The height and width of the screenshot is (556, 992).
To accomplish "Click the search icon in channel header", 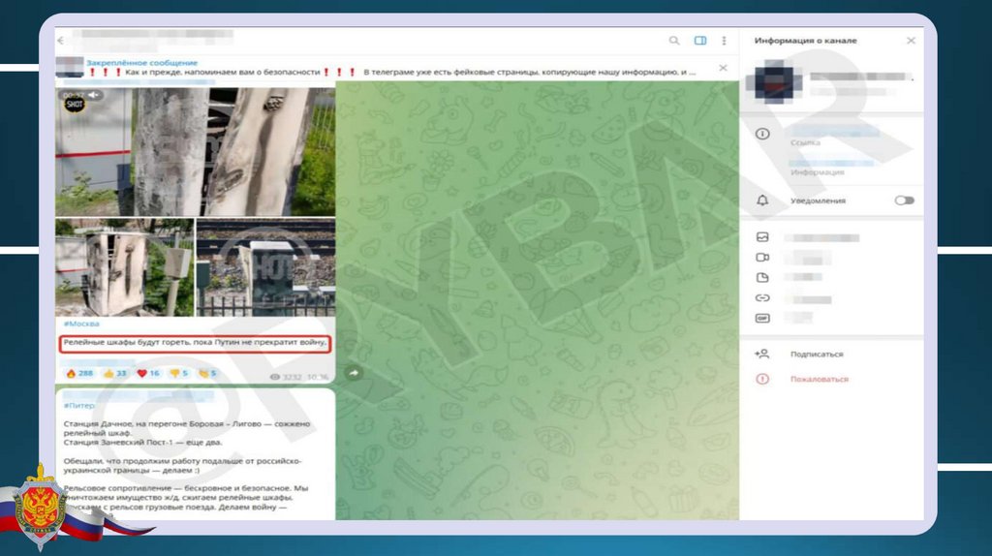I will point(674,41).
